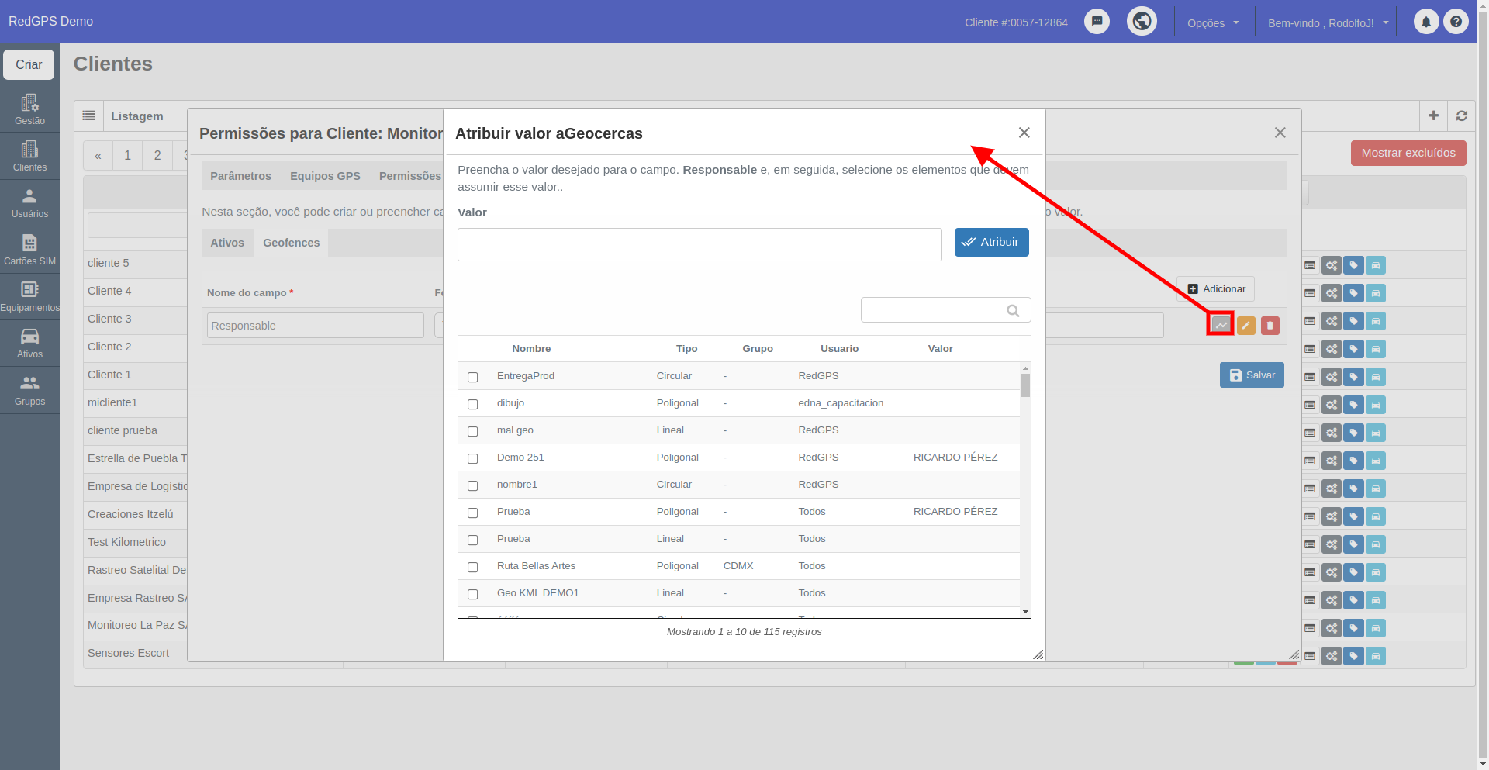Close the Permissões para Cliente dialog
Viewport: 1489px width, 770px height.
(1280, 133)
